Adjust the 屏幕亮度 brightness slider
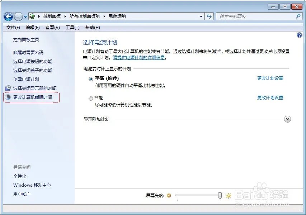The image size is (306, 215). pos(219,196)
